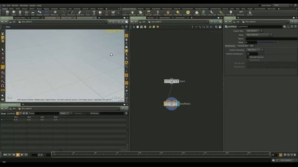Select the viewport Select tool arrow
Image resolution: width=298 pixels, height=167 pixels.
(3, 50)
